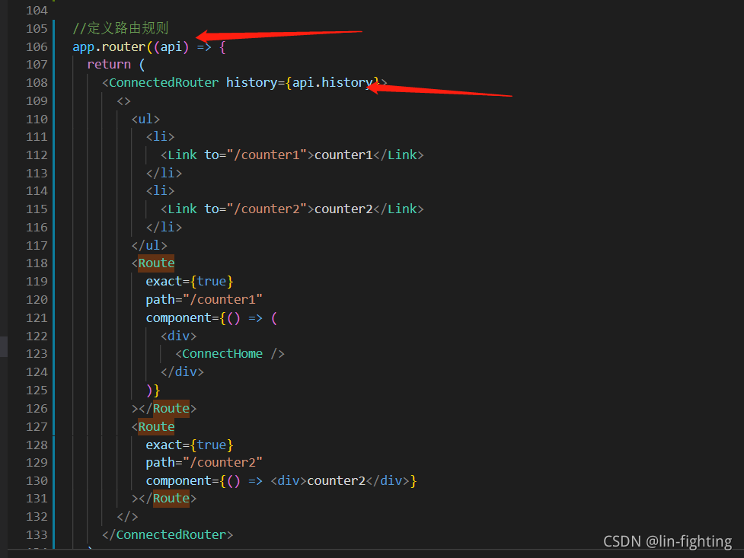Click closing 'Route' tag on line 131
Image resolution: width=744 pixels, height=558 pixels.
(x=171, y=499)
